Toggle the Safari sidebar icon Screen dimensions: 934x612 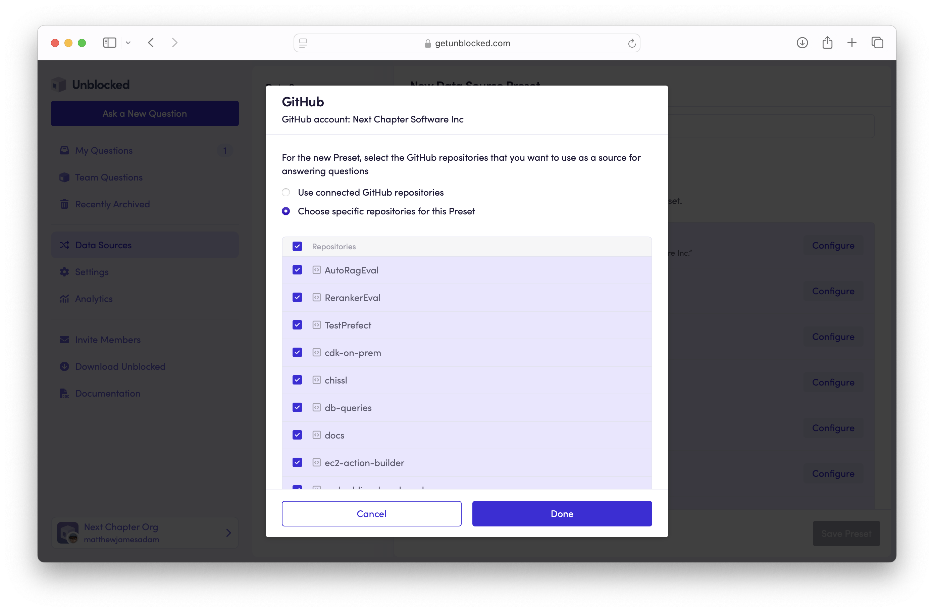(x=109, y=42)
